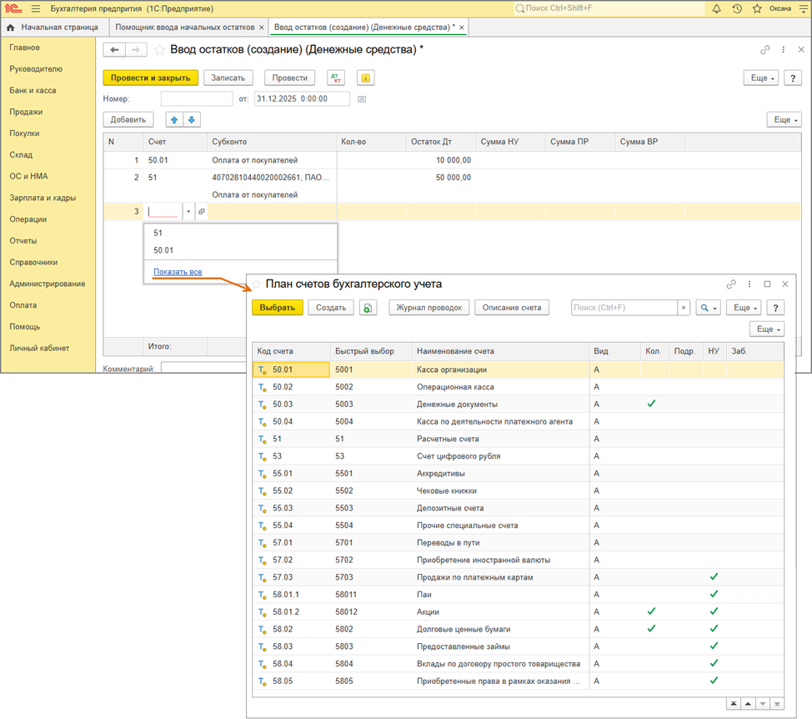Viewport: 812px width, 719px height.
Task: Click green icon next to Создать
Action: click(x=368, y=308)
